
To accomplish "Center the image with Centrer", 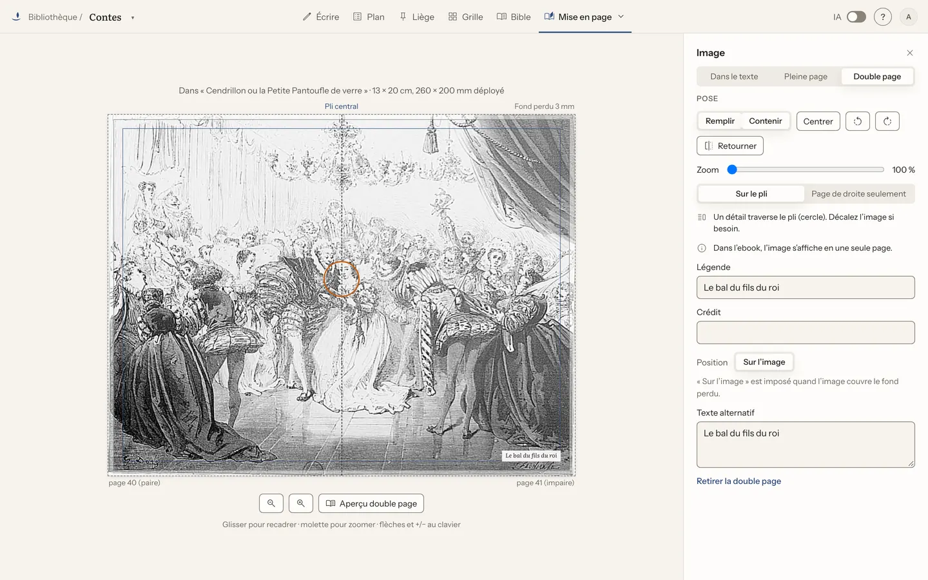I will coord(818,121).
